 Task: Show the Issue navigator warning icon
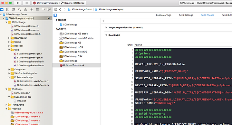[25, 9]
